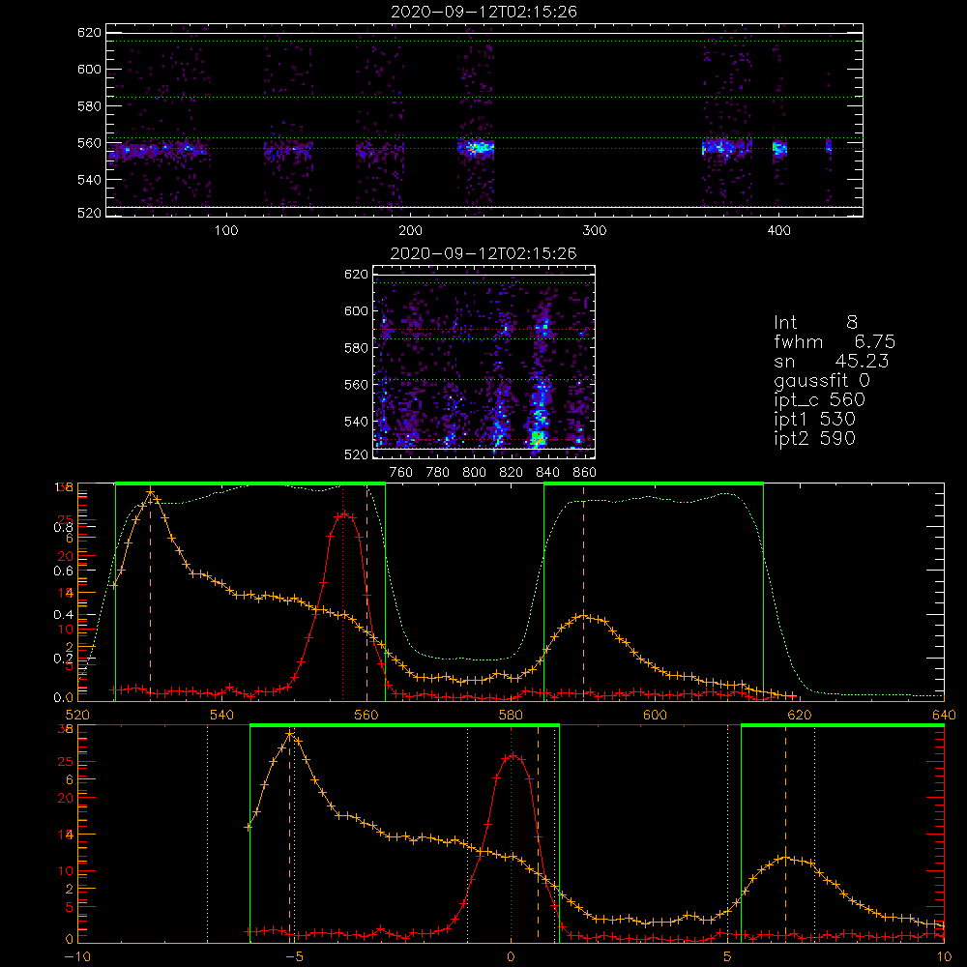Click the 'ipt2 590' label
Screen dimensions: 967x967
814,438
